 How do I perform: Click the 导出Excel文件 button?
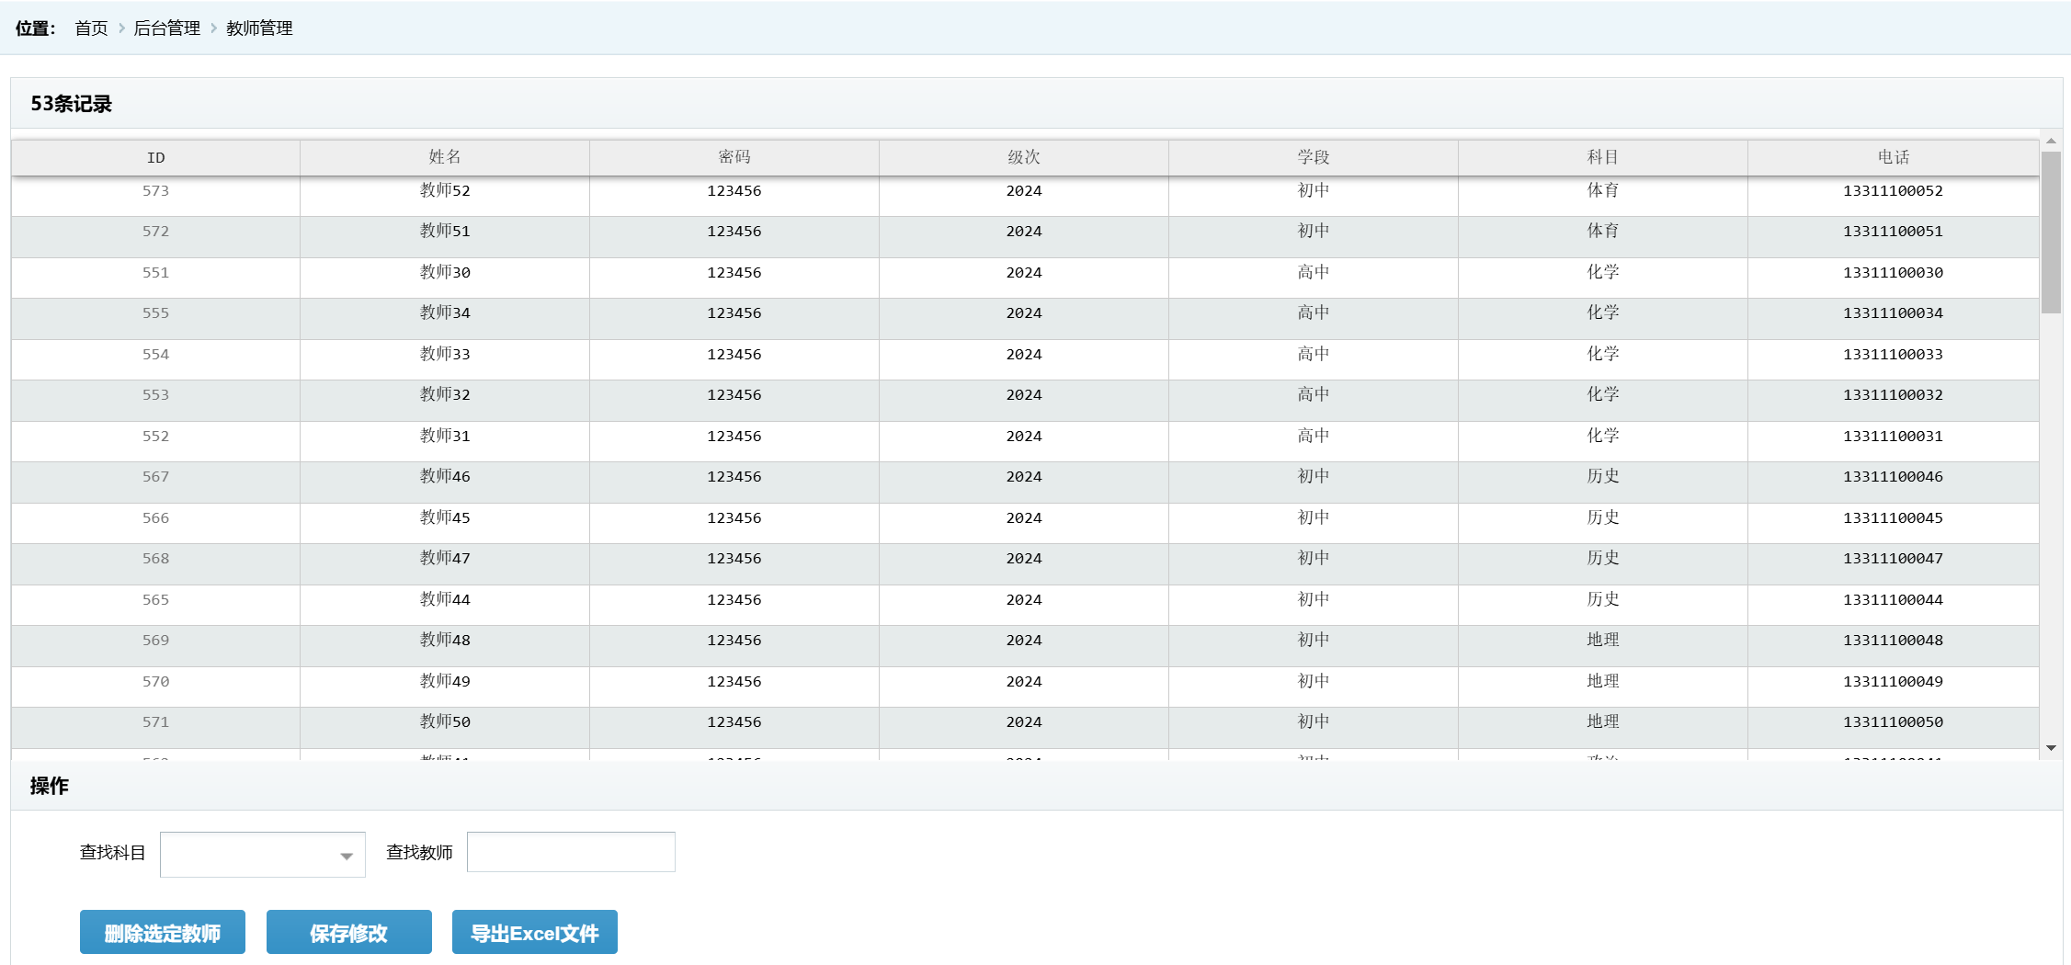click(534, 933)
